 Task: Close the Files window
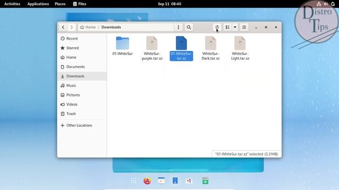276,27
